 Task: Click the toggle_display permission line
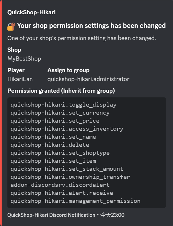pyautogui.click(x=63, y=105)
